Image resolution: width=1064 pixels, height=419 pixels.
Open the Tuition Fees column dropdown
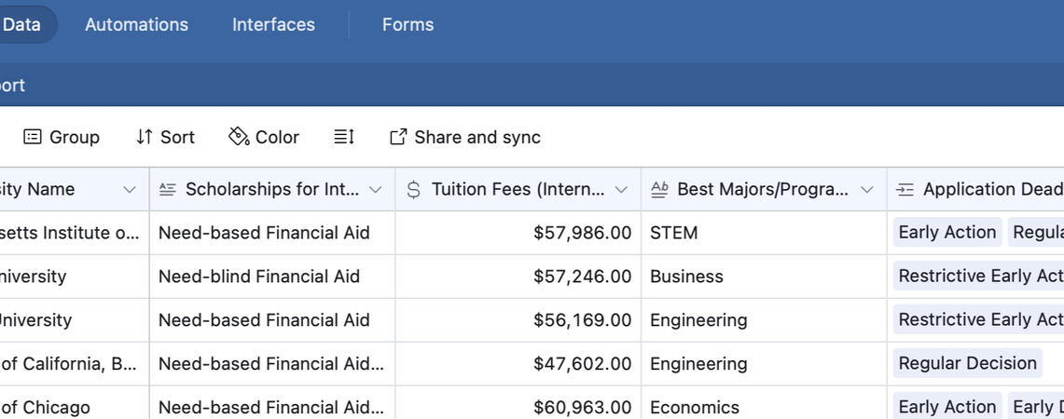tap(621, 189)
